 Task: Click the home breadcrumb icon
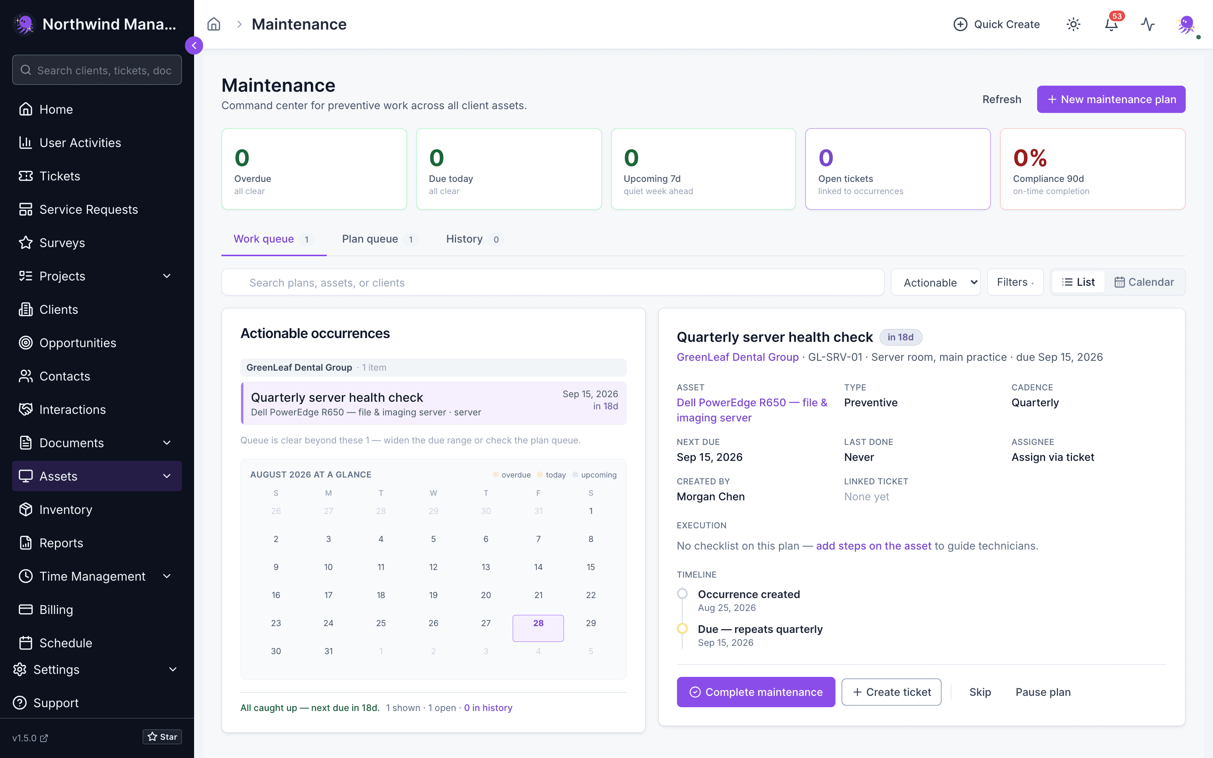(x=214, y=24)
